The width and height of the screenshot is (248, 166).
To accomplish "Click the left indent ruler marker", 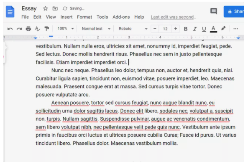I will point(36,38).
